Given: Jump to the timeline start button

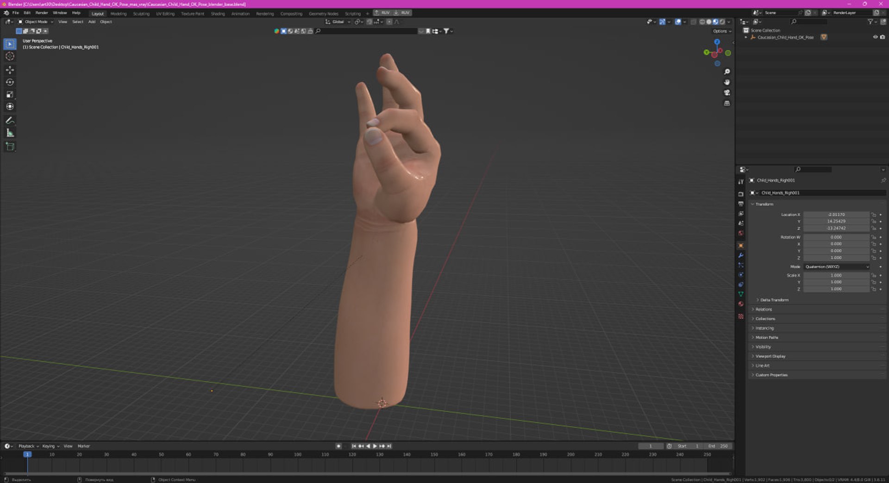Looking at the screenshot, I should [x=354, y=446].
